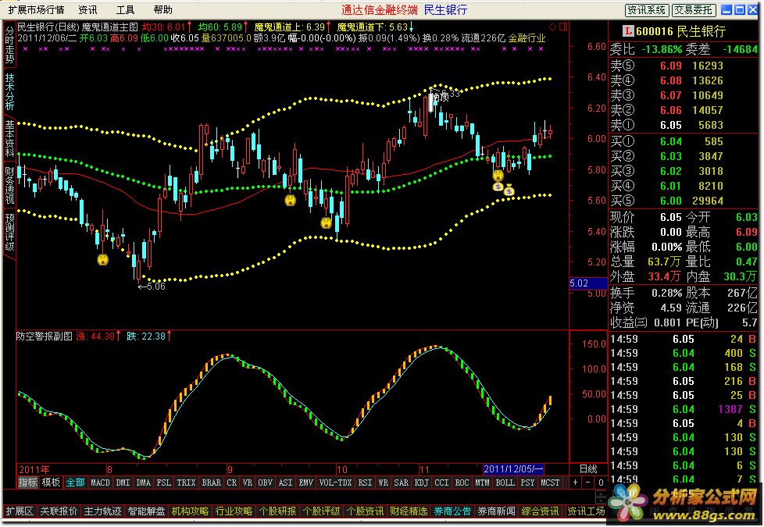Open the 扩展市场行情 menu
Image resolution: width=764 pixels, height=527 pixels.
coord(36,9)
